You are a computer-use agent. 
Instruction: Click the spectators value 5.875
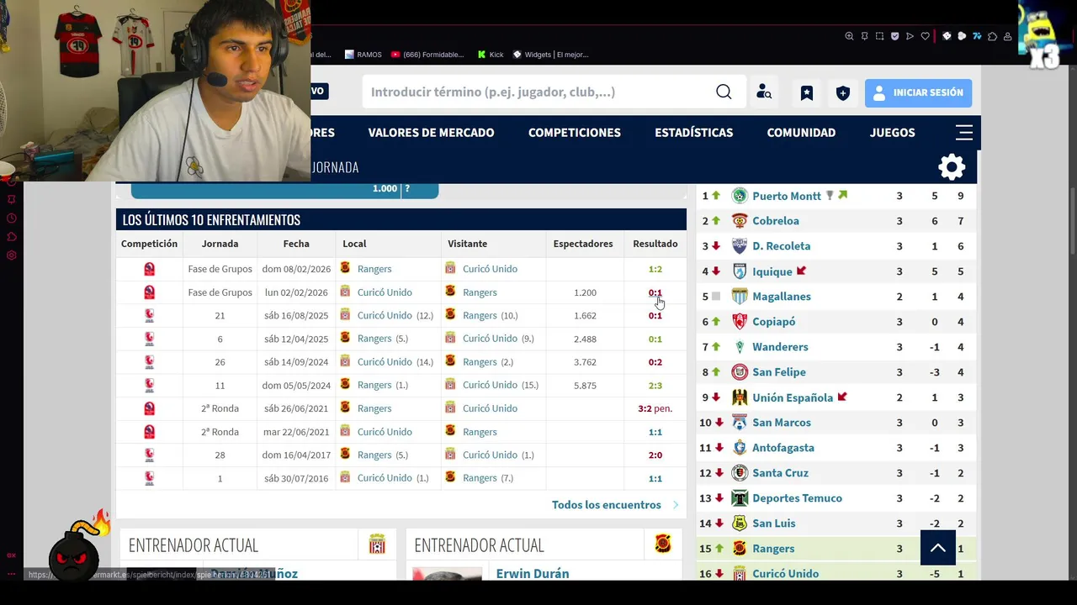coord(585,385)
